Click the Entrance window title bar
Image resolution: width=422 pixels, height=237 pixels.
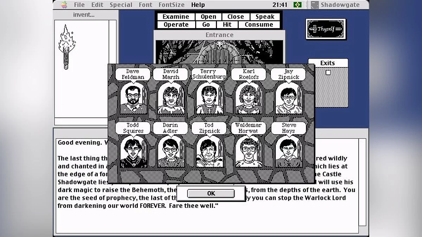[x=219, y=35]
